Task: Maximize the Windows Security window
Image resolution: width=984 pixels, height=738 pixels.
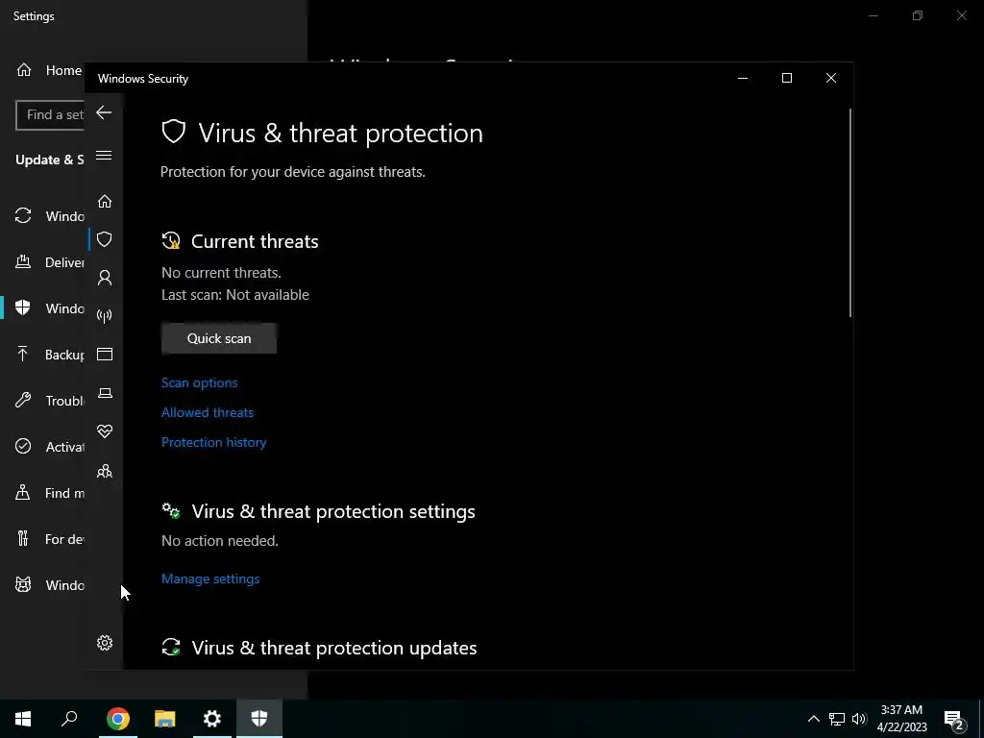Action: click(x=786, y=78)
